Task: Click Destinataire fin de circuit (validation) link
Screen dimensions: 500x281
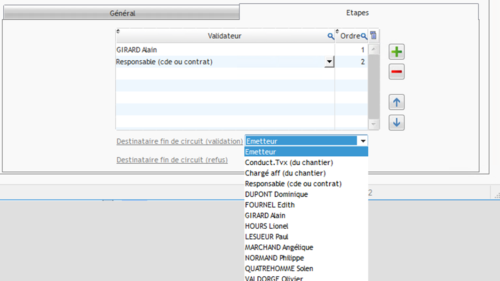Action: click(180, 141)
